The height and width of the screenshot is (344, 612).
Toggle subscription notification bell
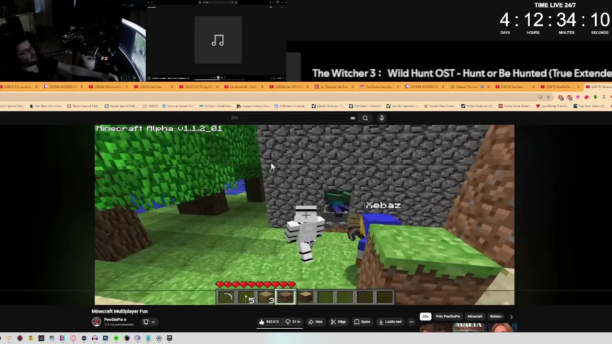(x=146, y=322)
